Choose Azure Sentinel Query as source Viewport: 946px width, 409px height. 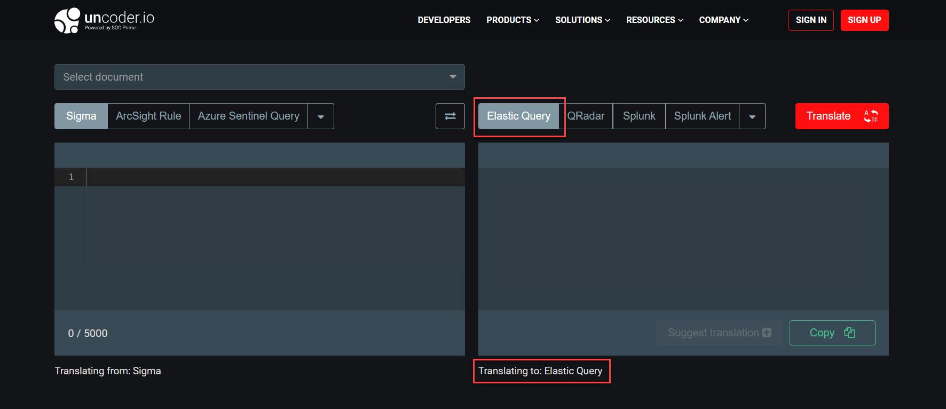248,116
